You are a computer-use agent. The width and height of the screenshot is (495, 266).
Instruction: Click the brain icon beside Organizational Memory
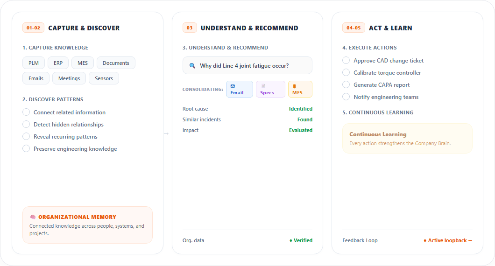pos(33,217)
